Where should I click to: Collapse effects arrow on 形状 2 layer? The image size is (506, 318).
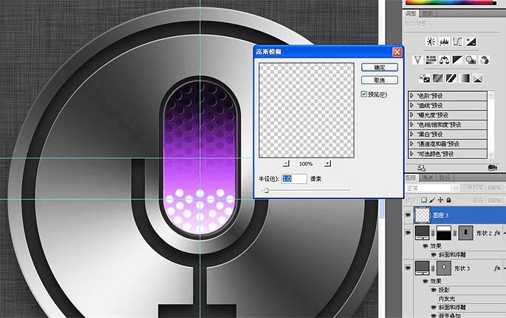click(x=505, y=233)
